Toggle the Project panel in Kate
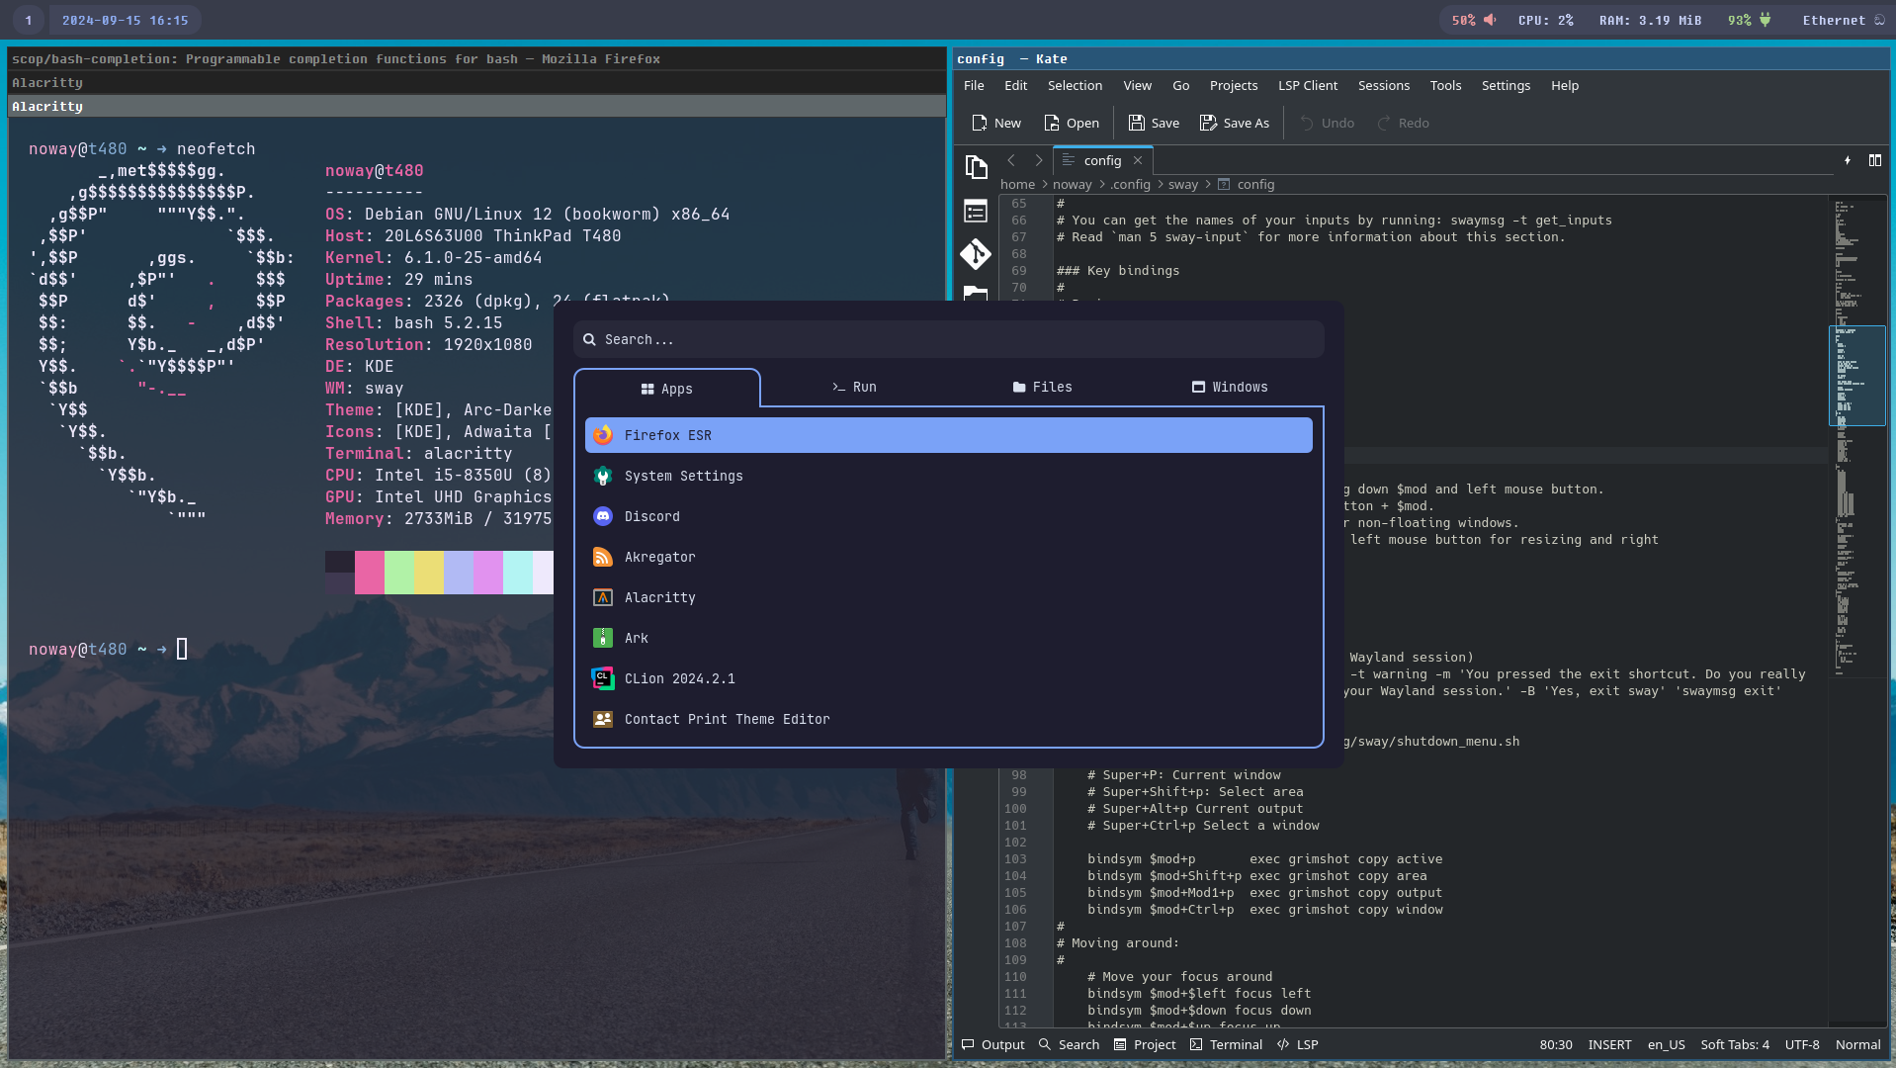The image size is (1896, 1068). click(1145, 1044)
